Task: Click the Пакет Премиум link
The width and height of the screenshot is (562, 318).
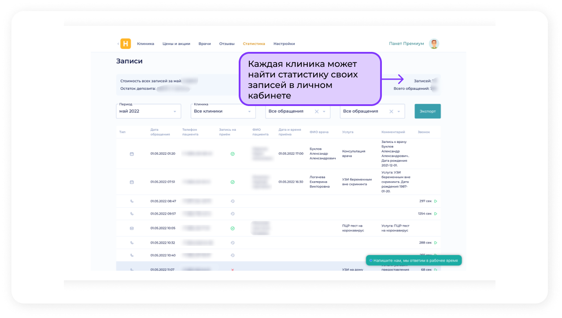Action: 407,44
